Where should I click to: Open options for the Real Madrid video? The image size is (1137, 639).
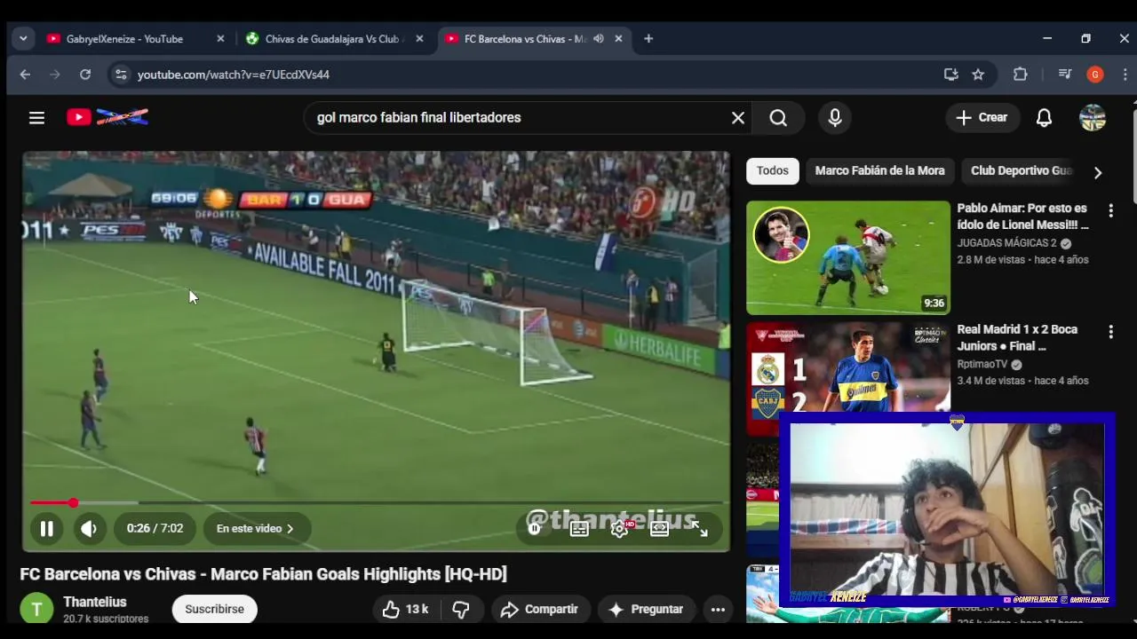[1110, 332]
